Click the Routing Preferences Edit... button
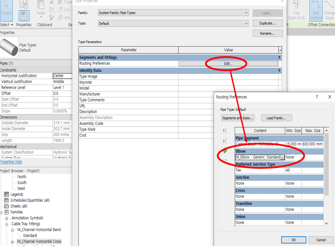This screenshot has width=335, height=247. pos(228,64)
